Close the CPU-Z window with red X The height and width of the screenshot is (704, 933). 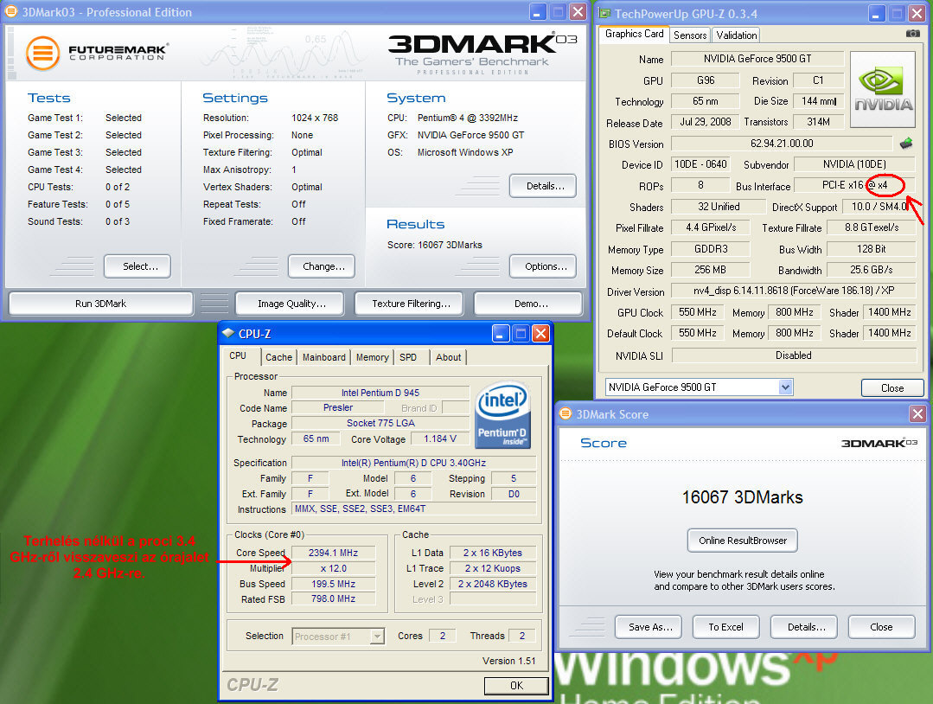coord(540,333)
